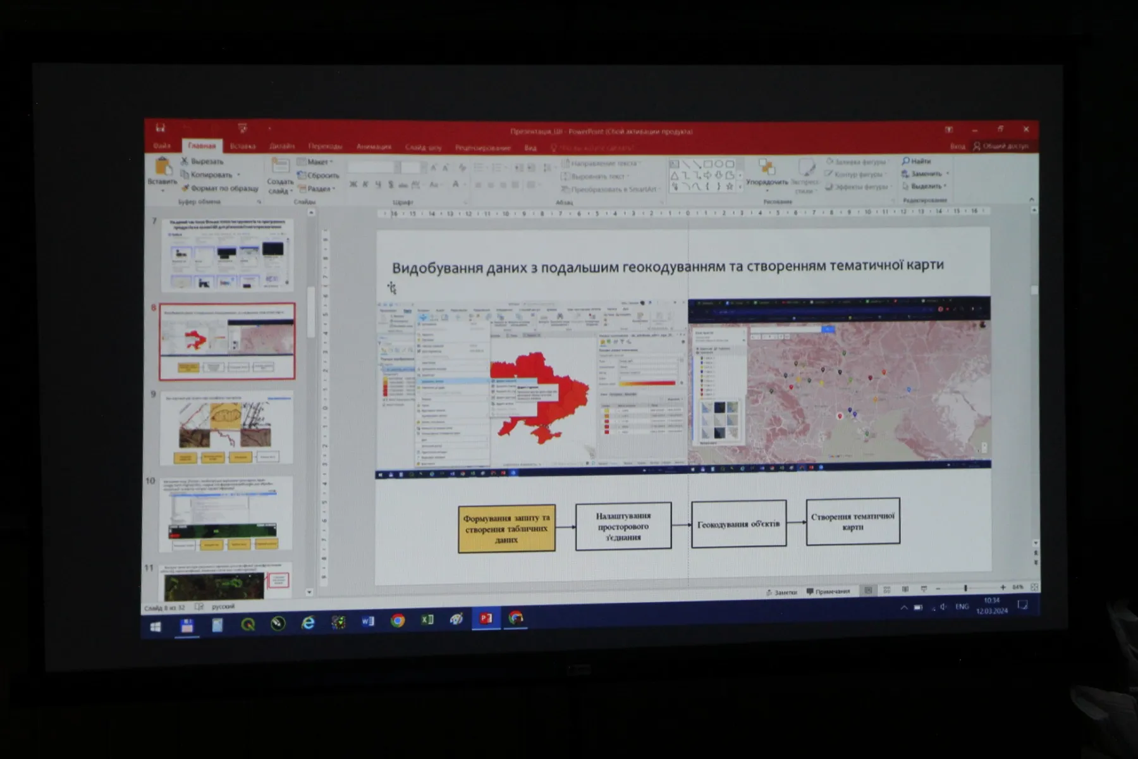The image size is (1138, 759).
Task: Open the Insert (Вставка) ribbon tab
Action: pos(243,146)
